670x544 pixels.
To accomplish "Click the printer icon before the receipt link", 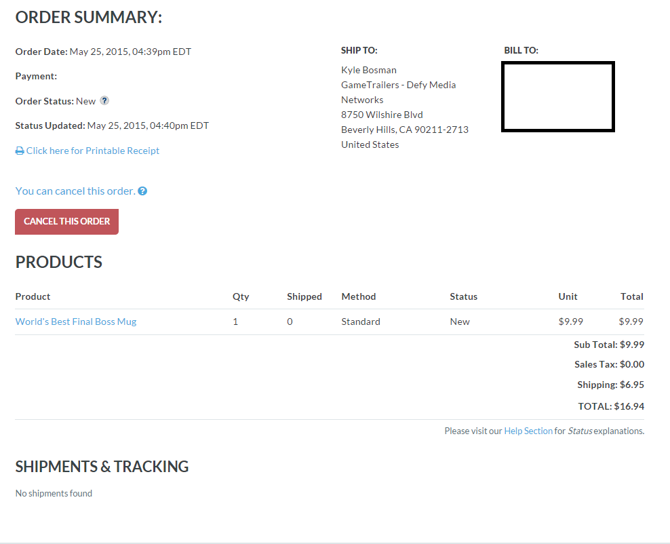I will pyautogui.click(x=20, y=151).
